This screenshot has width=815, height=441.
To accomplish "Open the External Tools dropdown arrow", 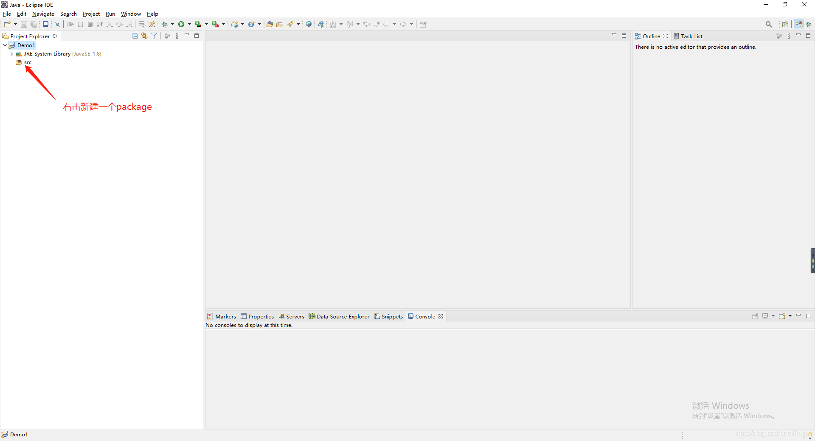I will click(x=223, y=24).
